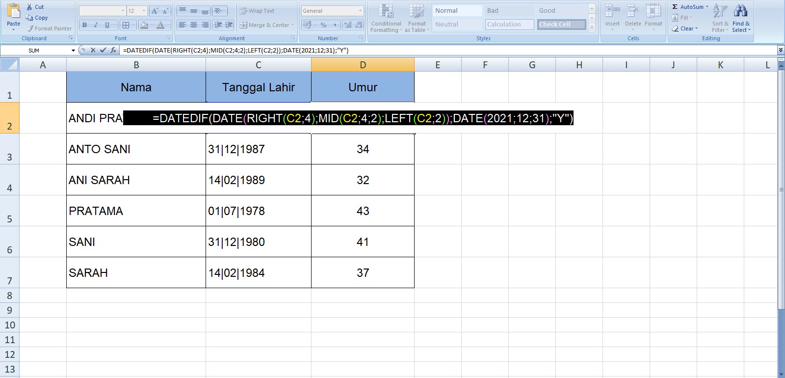The height and width of the screenshot is (378, 785).
Task: Enable Wrap Text
Action: coord(257,11)
